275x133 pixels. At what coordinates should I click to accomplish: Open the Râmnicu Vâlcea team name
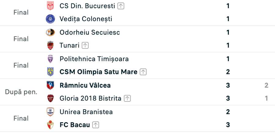coord(85,85)
